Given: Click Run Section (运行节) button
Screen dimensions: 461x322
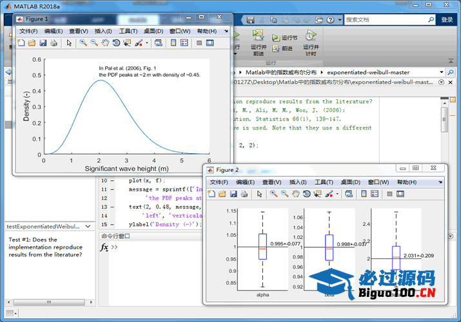Looking at the screenshot, I should pyautogui.click(x=284, y=38).
